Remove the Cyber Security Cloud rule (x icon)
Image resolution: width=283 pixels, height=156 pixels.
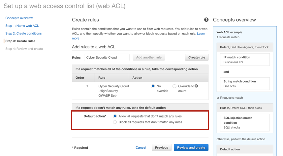pos(196,86)
